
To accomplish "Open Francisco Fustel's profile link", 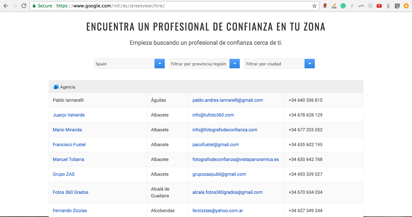I will click(x=69, y=145).
